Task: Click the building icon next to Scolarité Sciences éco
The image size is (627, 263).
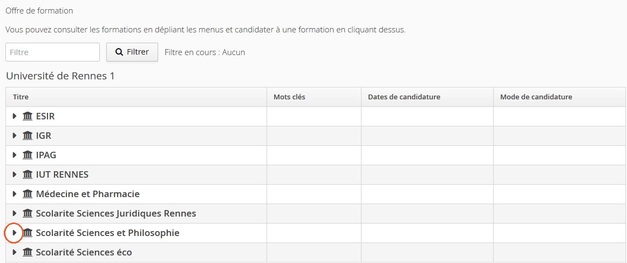Action: point(28,252)
